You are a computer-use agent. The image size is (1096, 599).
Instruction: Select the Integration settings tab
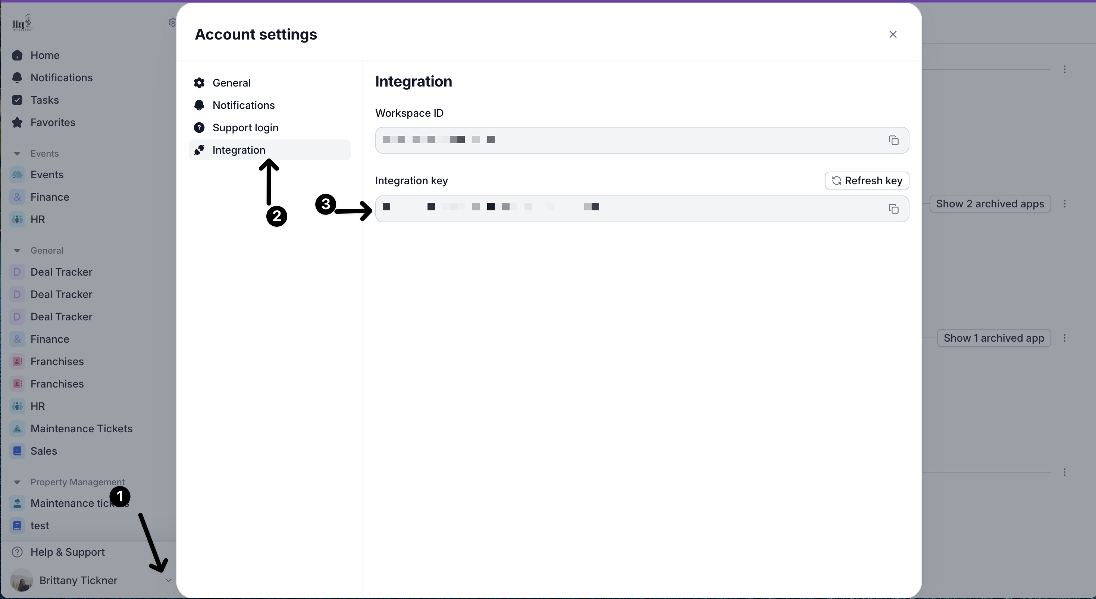(239, 150)
